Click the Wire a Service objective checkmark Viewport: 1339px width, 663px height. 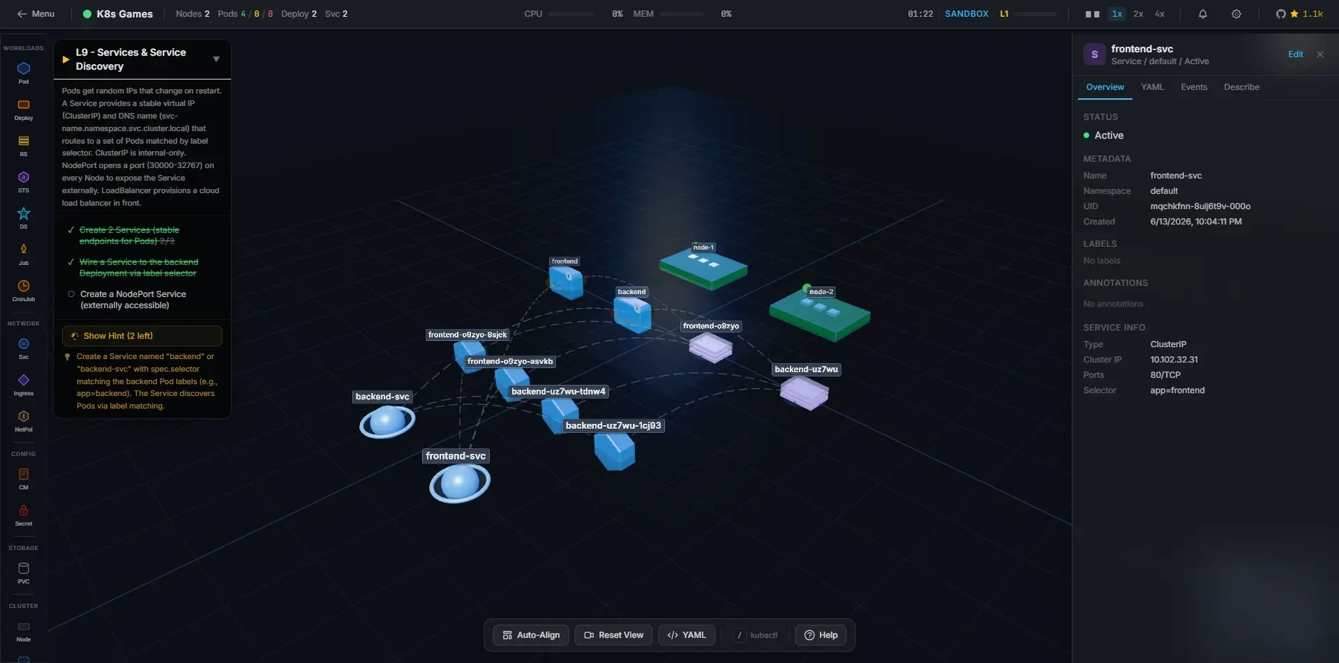pos(70,262)
